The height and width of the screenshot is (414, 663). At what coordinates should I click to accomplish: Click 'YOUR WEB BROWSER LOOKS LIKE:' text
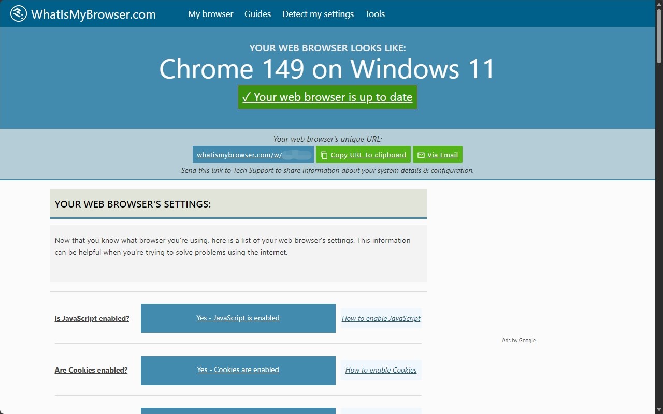(327, 48)
